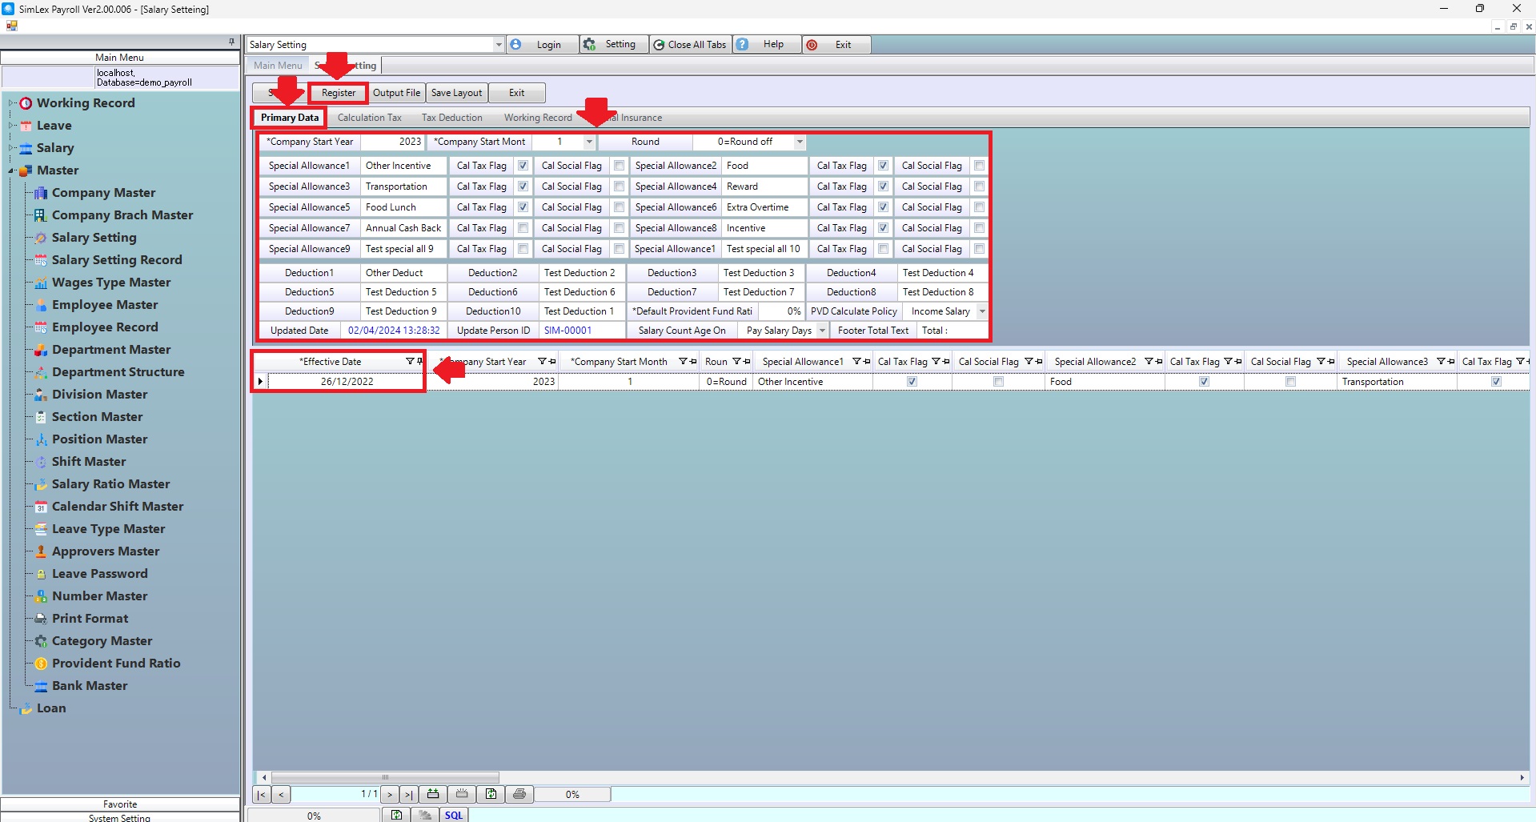The height and width of the screenshot is (822, 1536).
Task: Enable Cal Social Flag for Food allowance
Action: [x=979, y=166]
